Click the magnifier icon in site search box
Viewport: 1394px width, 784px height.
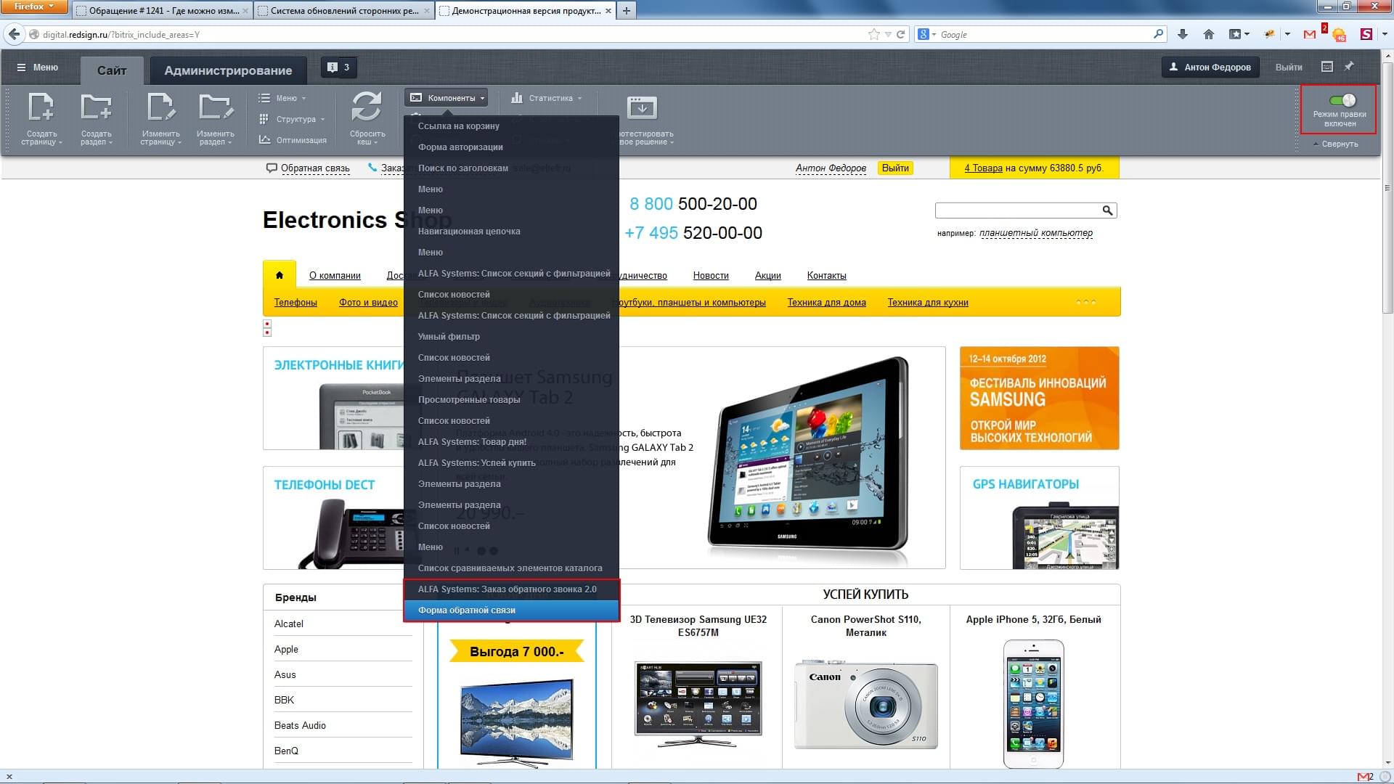(1107, 211)
